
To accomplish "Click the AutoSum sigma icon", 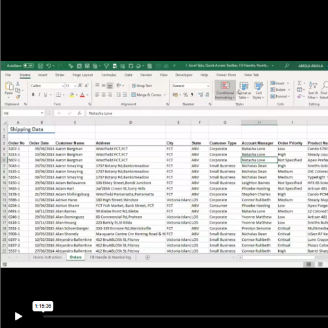I will coord(300,83).
